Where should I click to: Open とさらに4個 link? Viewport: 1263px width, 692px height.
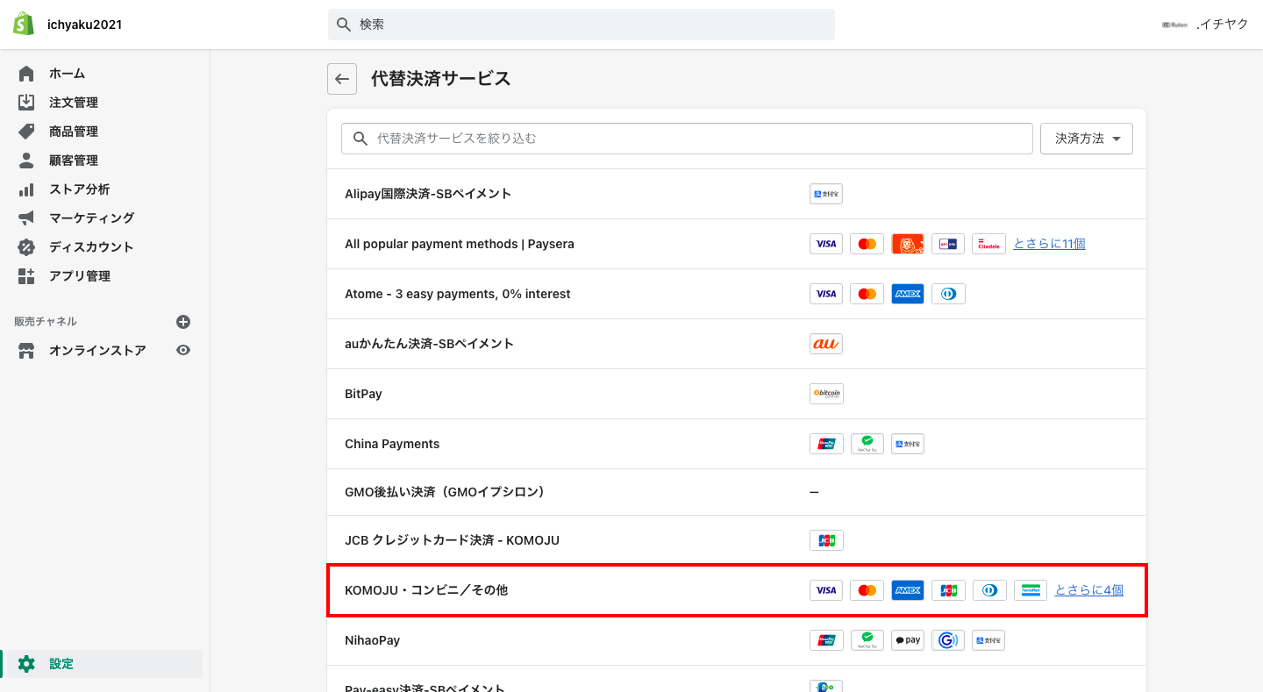1088,590
